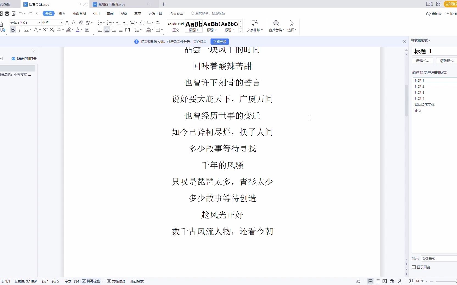
Task: Toggle italic formatting
Action: tap(19, 30)
